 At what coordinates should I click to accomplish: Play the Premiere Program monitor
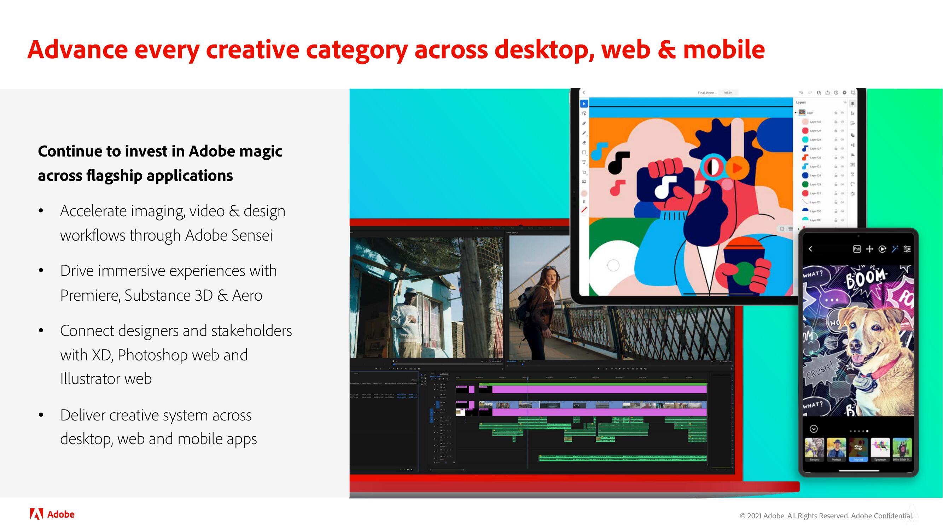click(620, 369)
